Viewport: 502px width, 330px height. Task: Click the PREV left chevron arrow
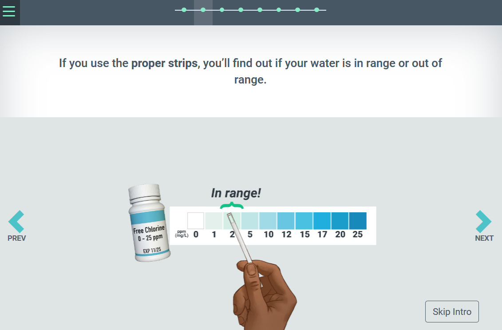[16, 221]
